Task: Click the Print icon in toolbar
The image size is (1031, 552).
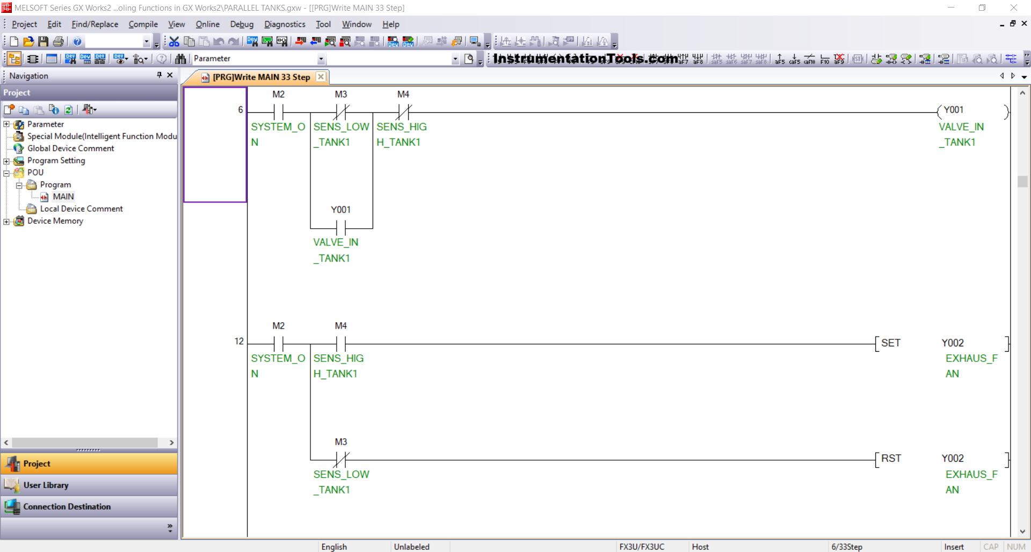Action: [x=59, y=41]
